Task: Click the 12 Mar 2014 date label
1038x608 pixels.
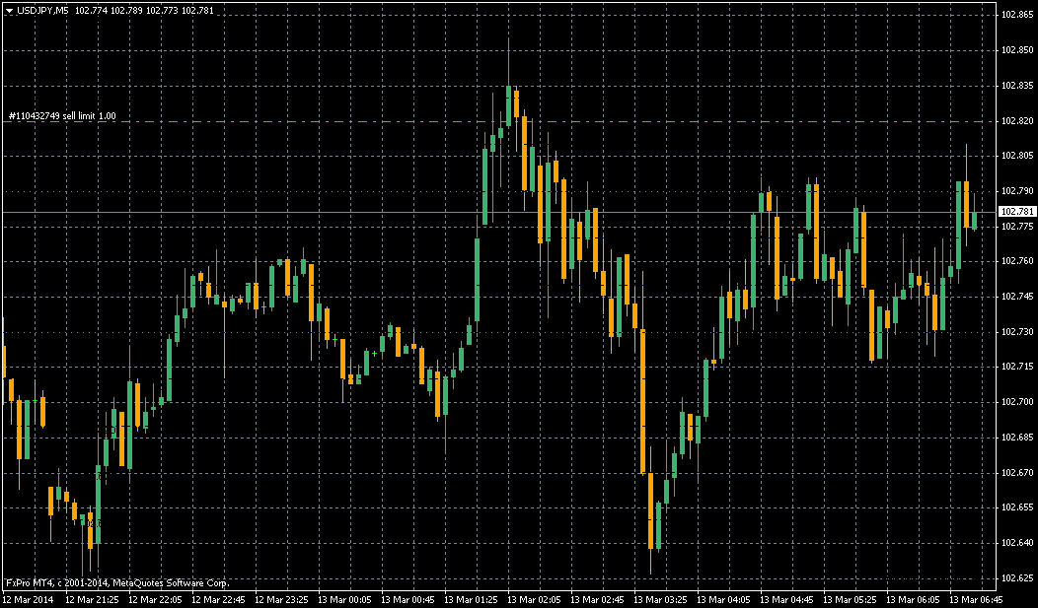Action: pos(26,599)
